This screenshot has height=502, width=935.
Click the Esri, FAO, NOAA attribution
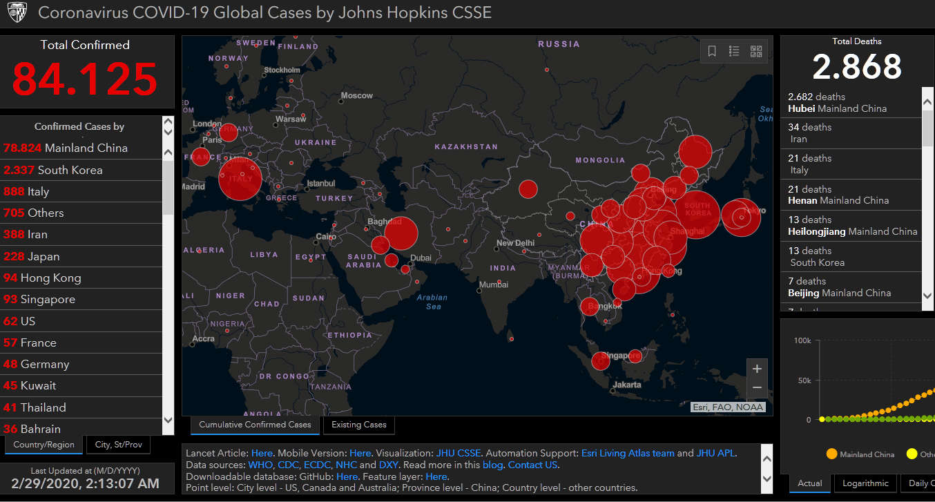729,407
